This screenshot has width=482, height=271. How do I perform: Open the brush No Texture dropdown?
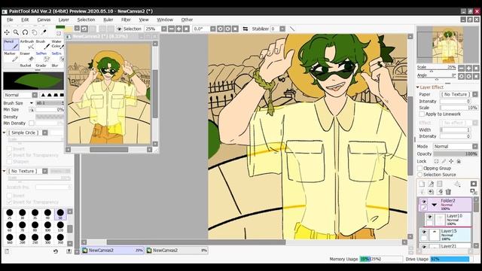(x=45, y=171)
